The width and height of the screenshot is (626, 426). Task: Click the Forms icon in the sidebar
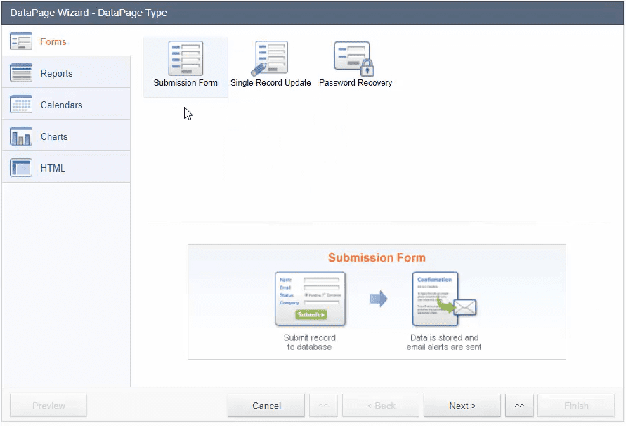coord(21,41)
